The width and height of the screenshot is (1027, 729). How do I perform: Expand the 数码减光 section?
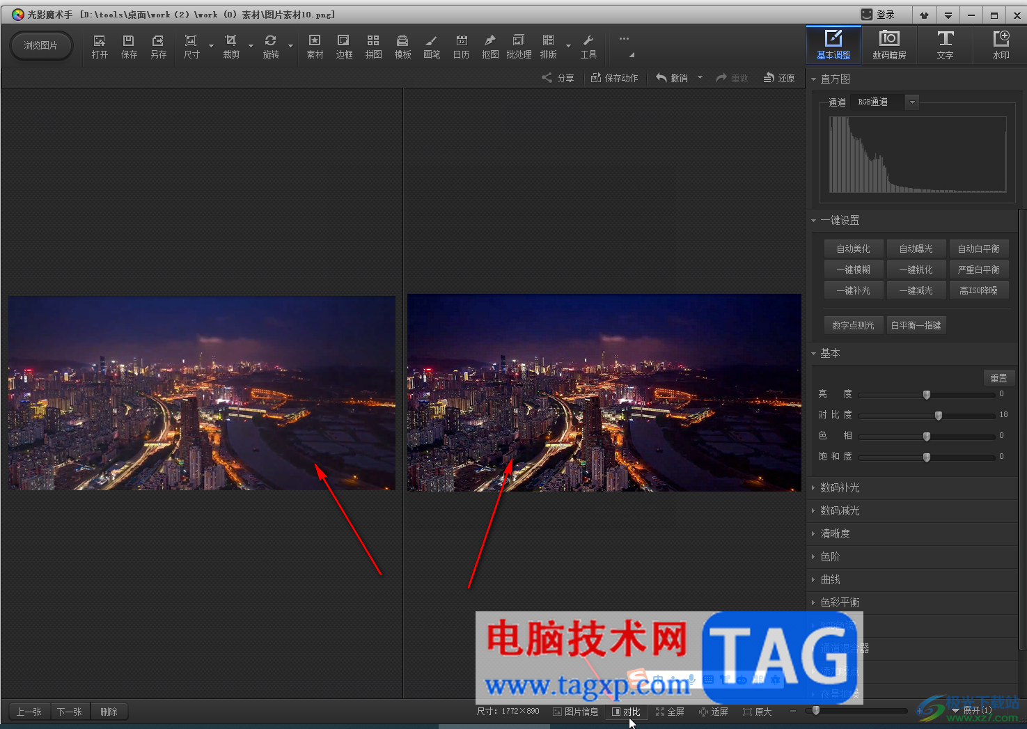click(813, 511)
